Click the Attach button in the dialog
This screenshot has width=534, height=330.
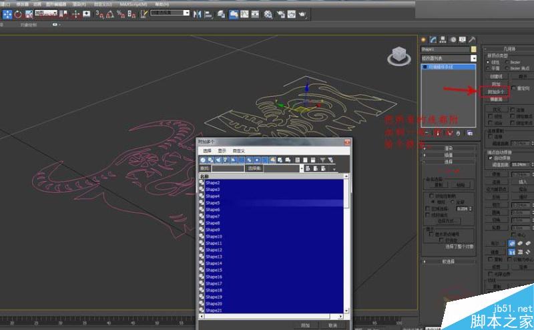pyautogui.click(x=306, y=325)
